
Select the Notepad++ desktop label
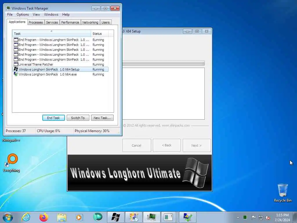pos(11,140)
